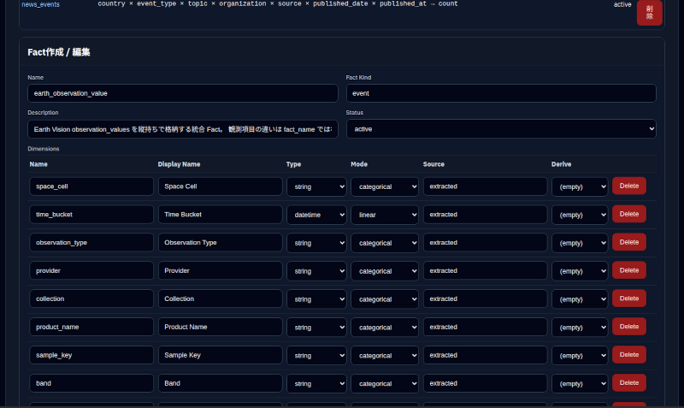
Task: Delete the product_name dimension row
Action: coord(628,327)
